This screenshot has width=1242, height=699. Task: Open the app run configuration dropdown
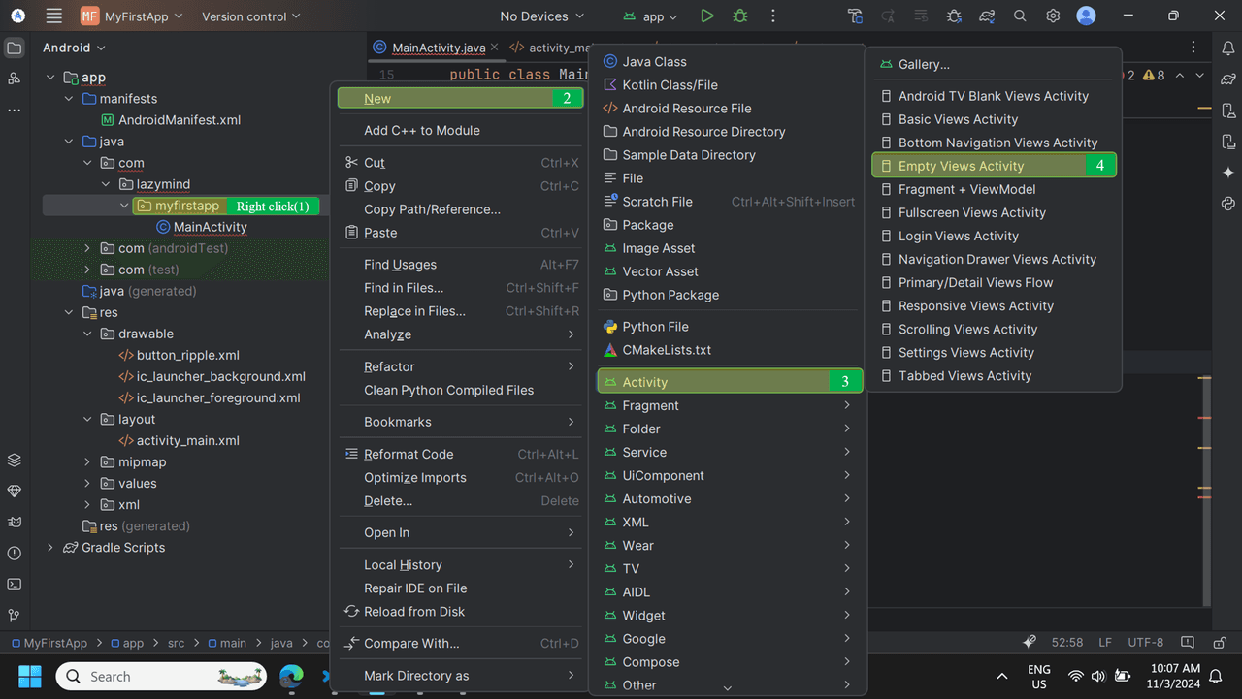(650, 16)
